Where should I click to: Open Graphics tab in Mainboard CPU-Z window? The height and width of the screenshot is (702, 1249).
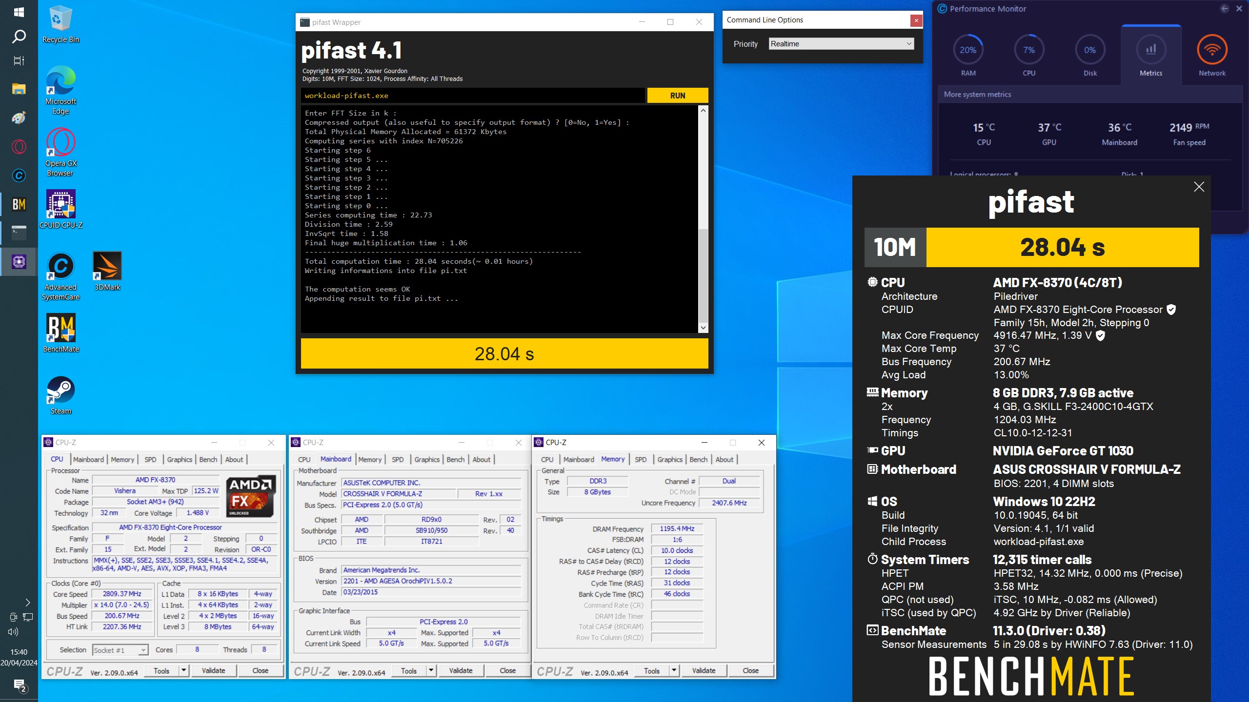[x=427, y=459]
